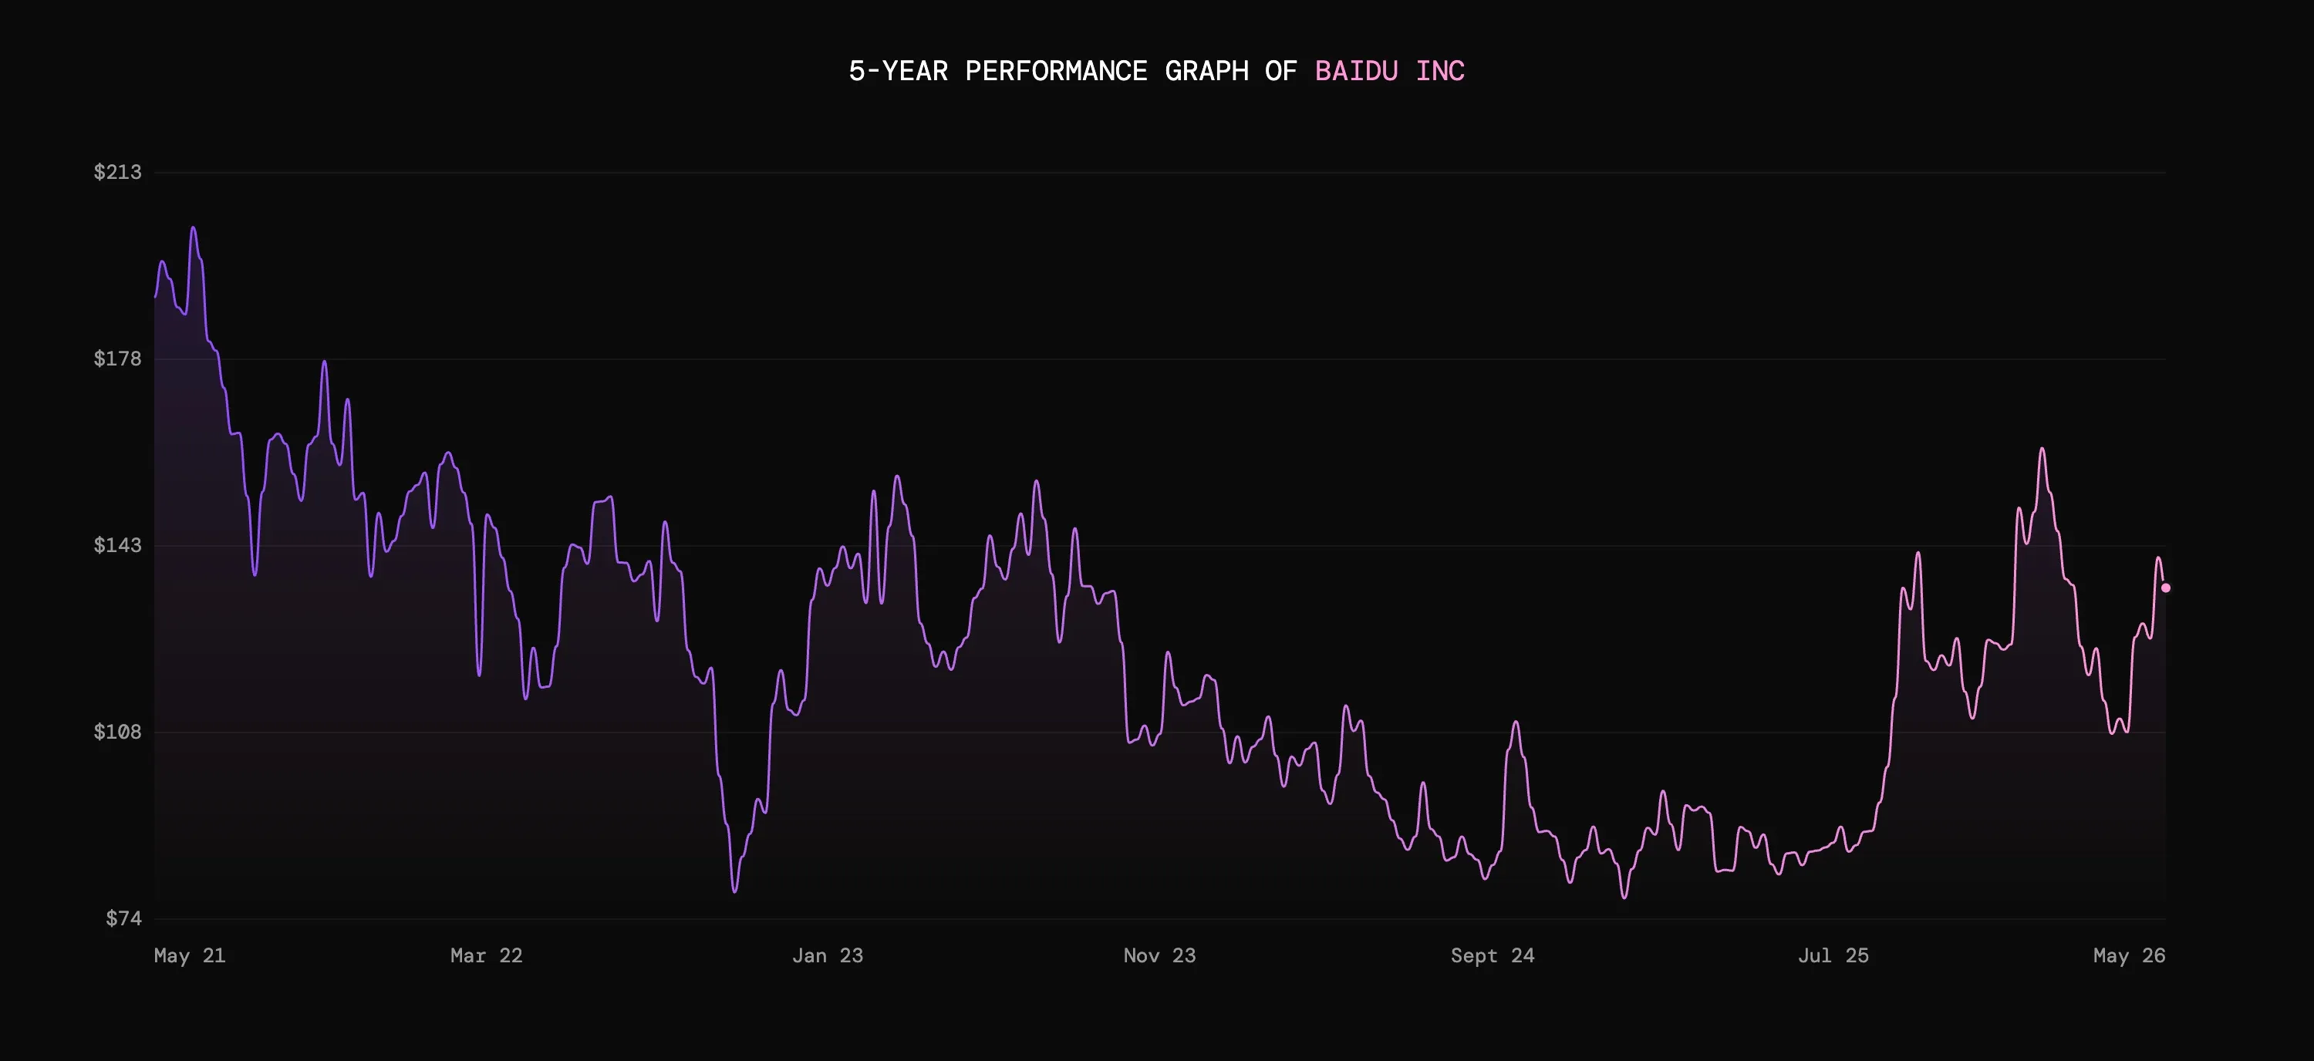
Task: Click the 5-YEAR PERFORMANCE GRAPH OF heading
Action: [x=1073, y=71]
